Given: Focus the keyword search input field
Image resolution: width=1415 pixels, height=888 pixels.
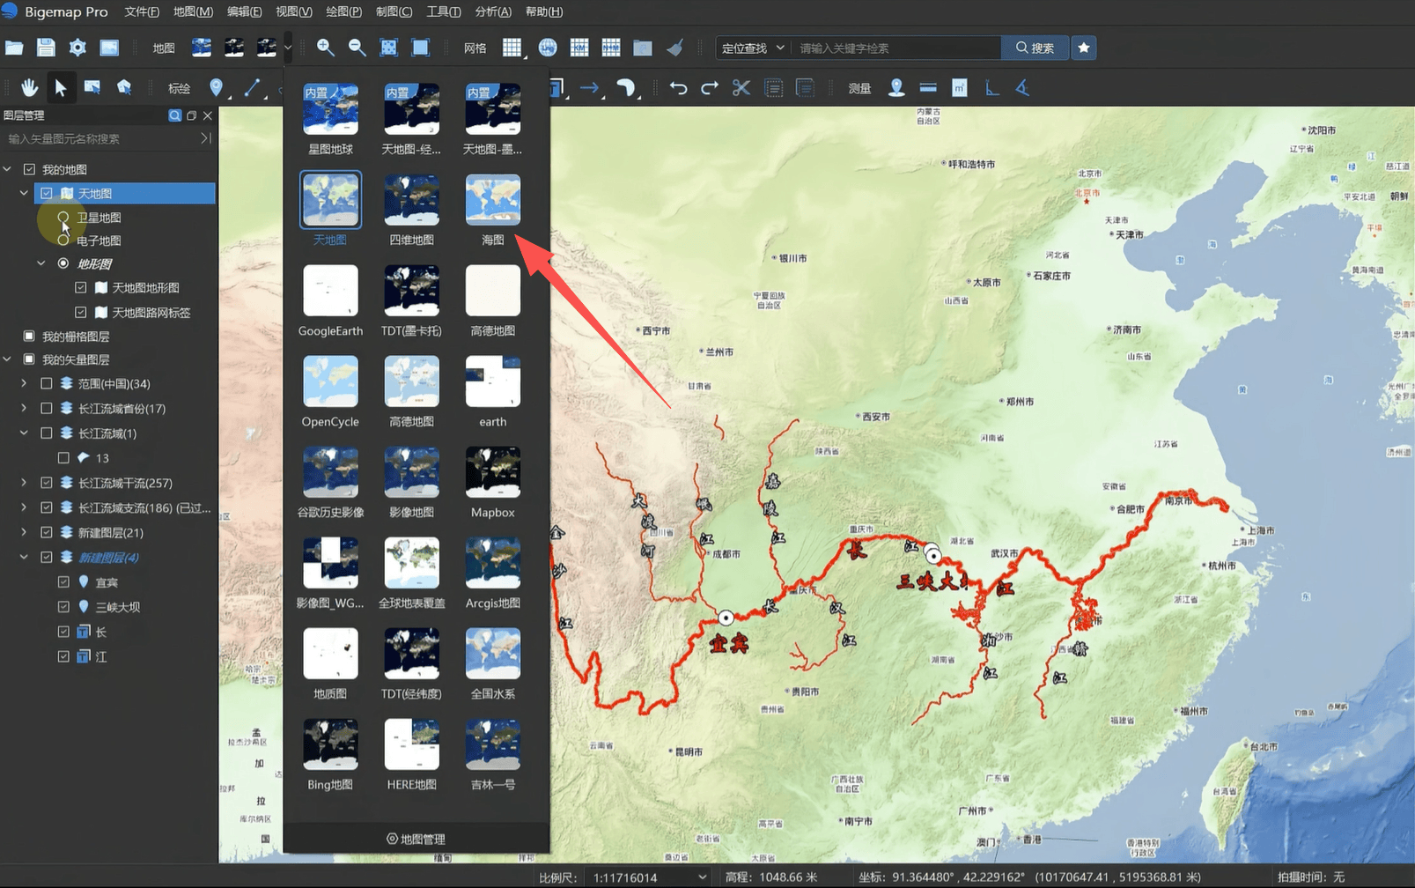Looking at the screenshot, I should [895, 48].
